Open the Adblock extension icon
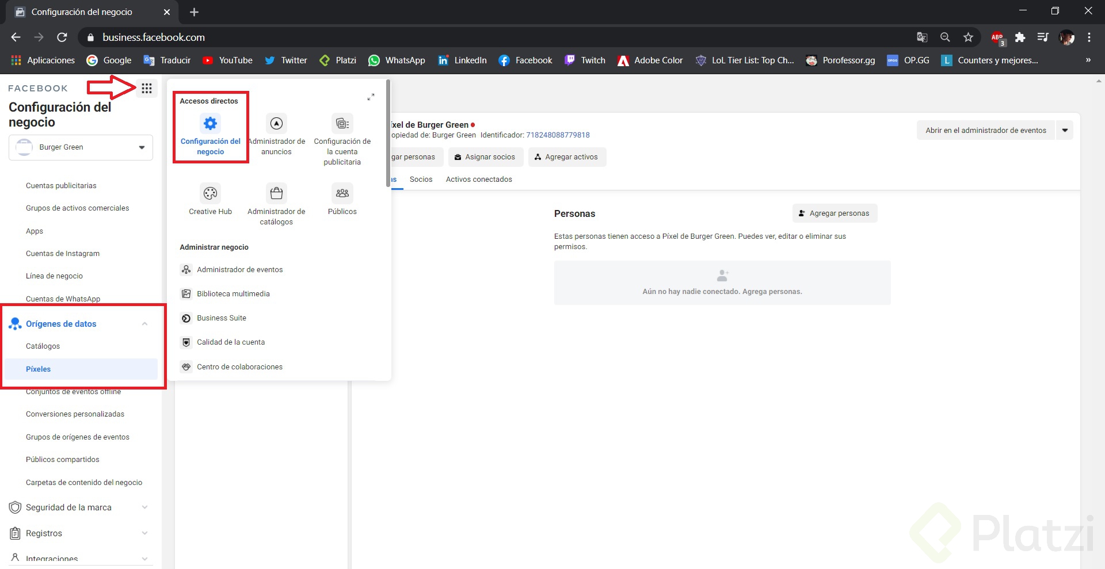This screenshot has height=569, width=1105. [x=997, y=38]
